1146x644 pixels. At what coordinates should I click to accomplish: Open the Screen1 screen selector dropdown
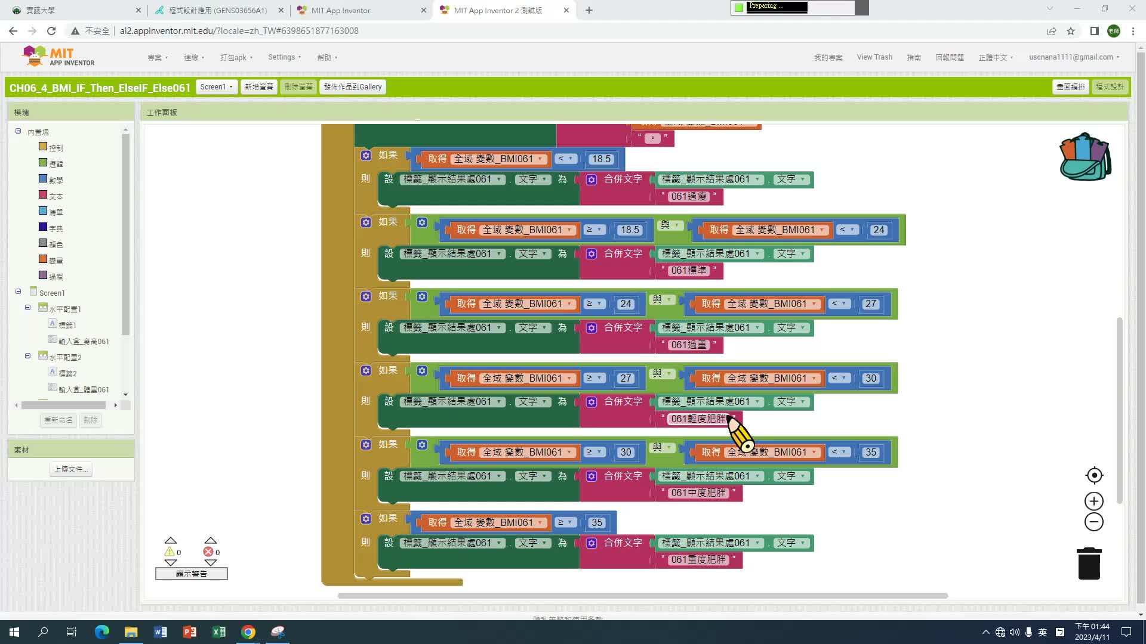pyautogui.click(x=216, y=87)
